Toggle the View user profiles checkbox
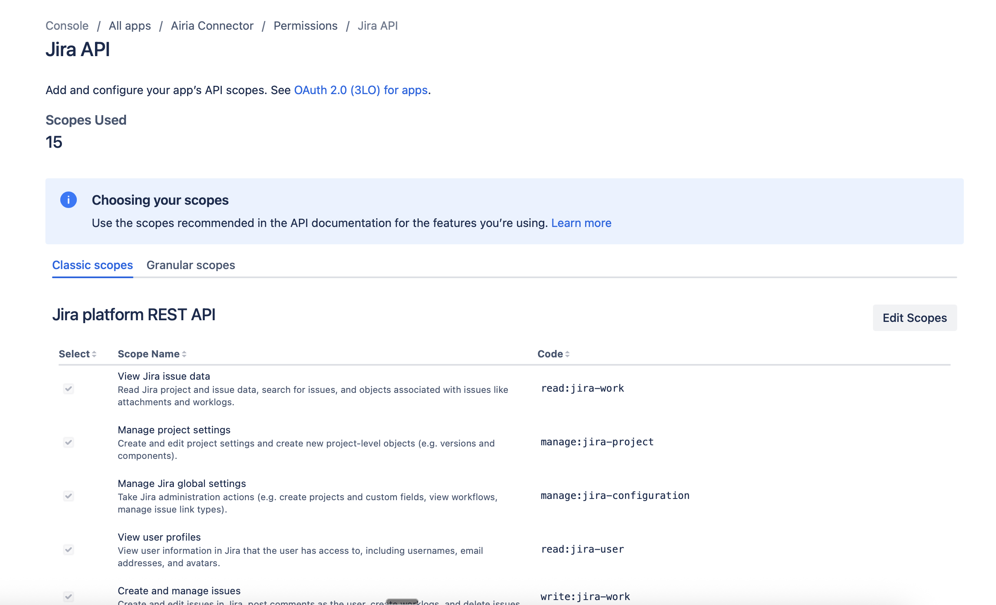The image size is (996, 605). pyautogui.click(x=68, y=549)
